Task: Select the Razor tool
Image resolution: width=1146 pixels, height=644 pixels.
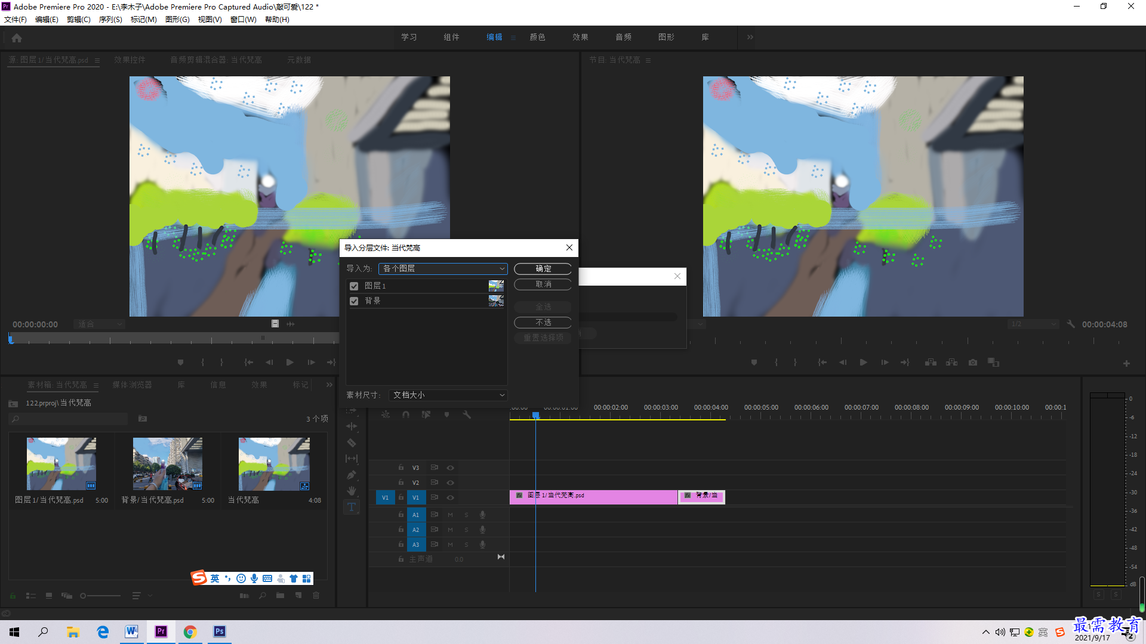Action: click(352, 443)
